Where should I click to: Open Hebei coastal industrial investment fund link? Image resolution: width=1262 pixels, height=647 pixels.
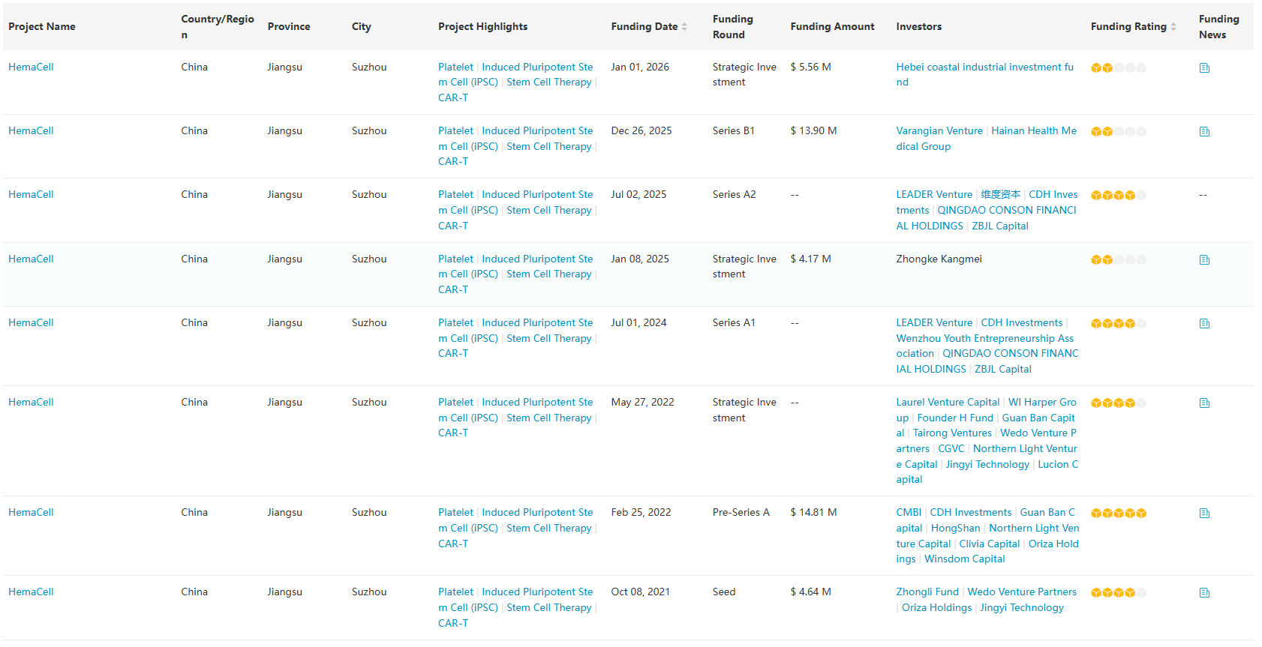click(x=984, y=67)
